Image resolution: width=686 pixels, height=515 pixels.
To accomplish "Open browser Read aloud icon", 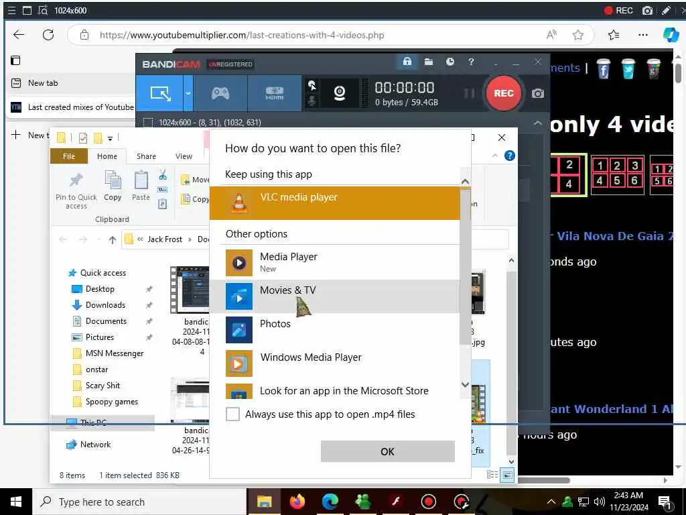I will [x=552, y=35].
